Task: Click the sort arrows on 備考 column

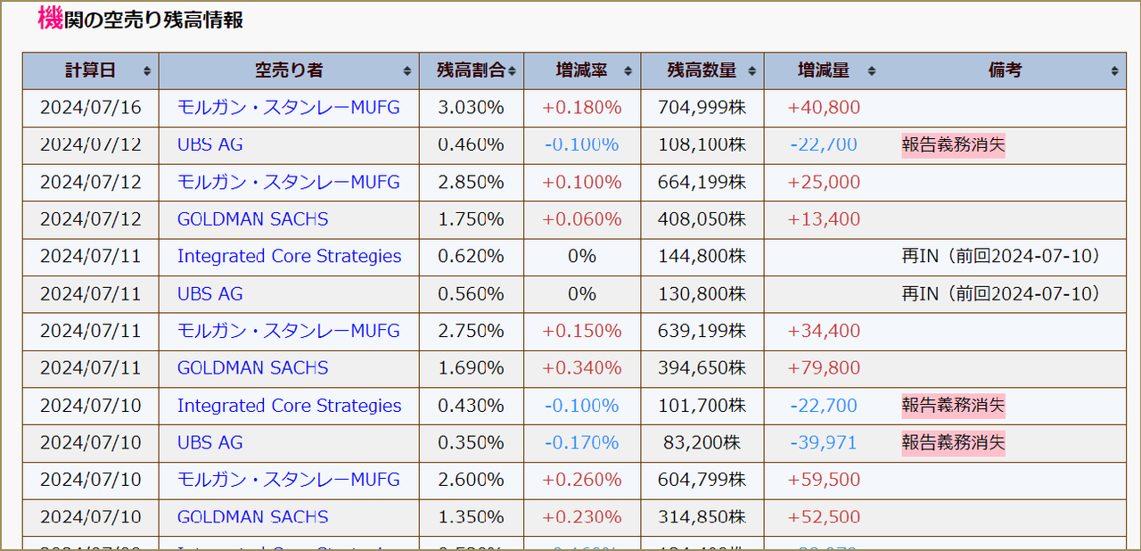Action: (x=1113, y=70)
